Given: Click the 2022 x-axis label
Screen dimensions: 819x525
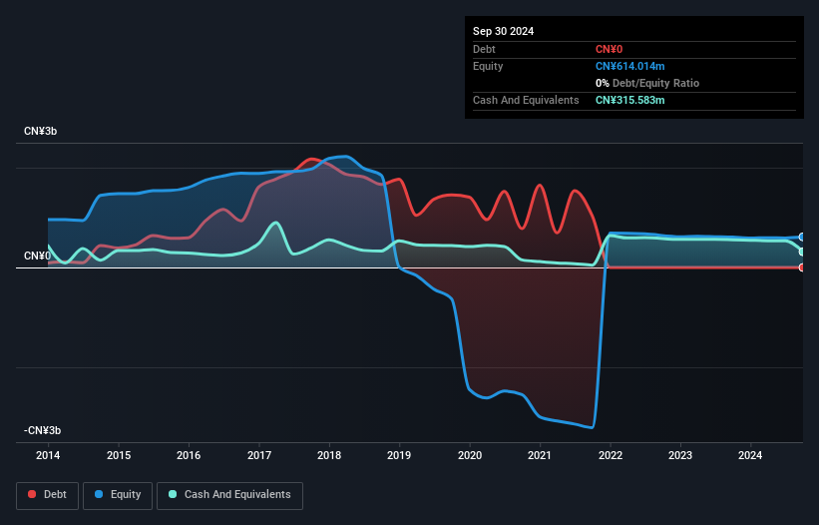Looking at the screenshot, I should [x=611, y=455].
